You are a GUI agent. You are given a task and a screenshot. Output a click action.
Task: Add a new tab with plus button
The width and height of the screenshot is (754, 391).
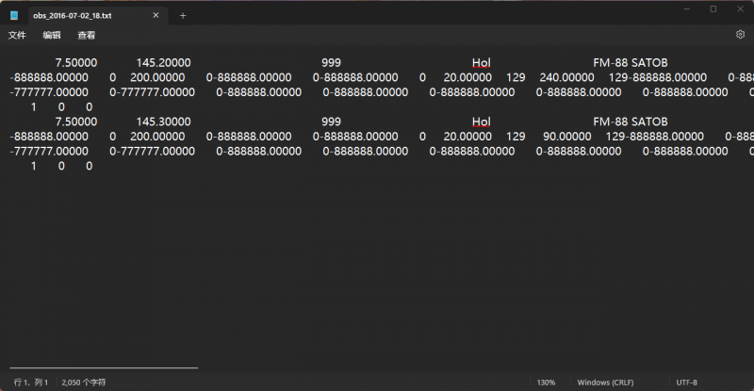pos(183,15)
